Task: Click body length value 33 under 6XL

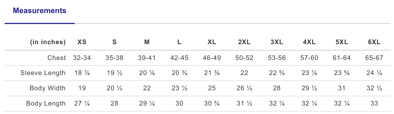Action: pos(374,104)
